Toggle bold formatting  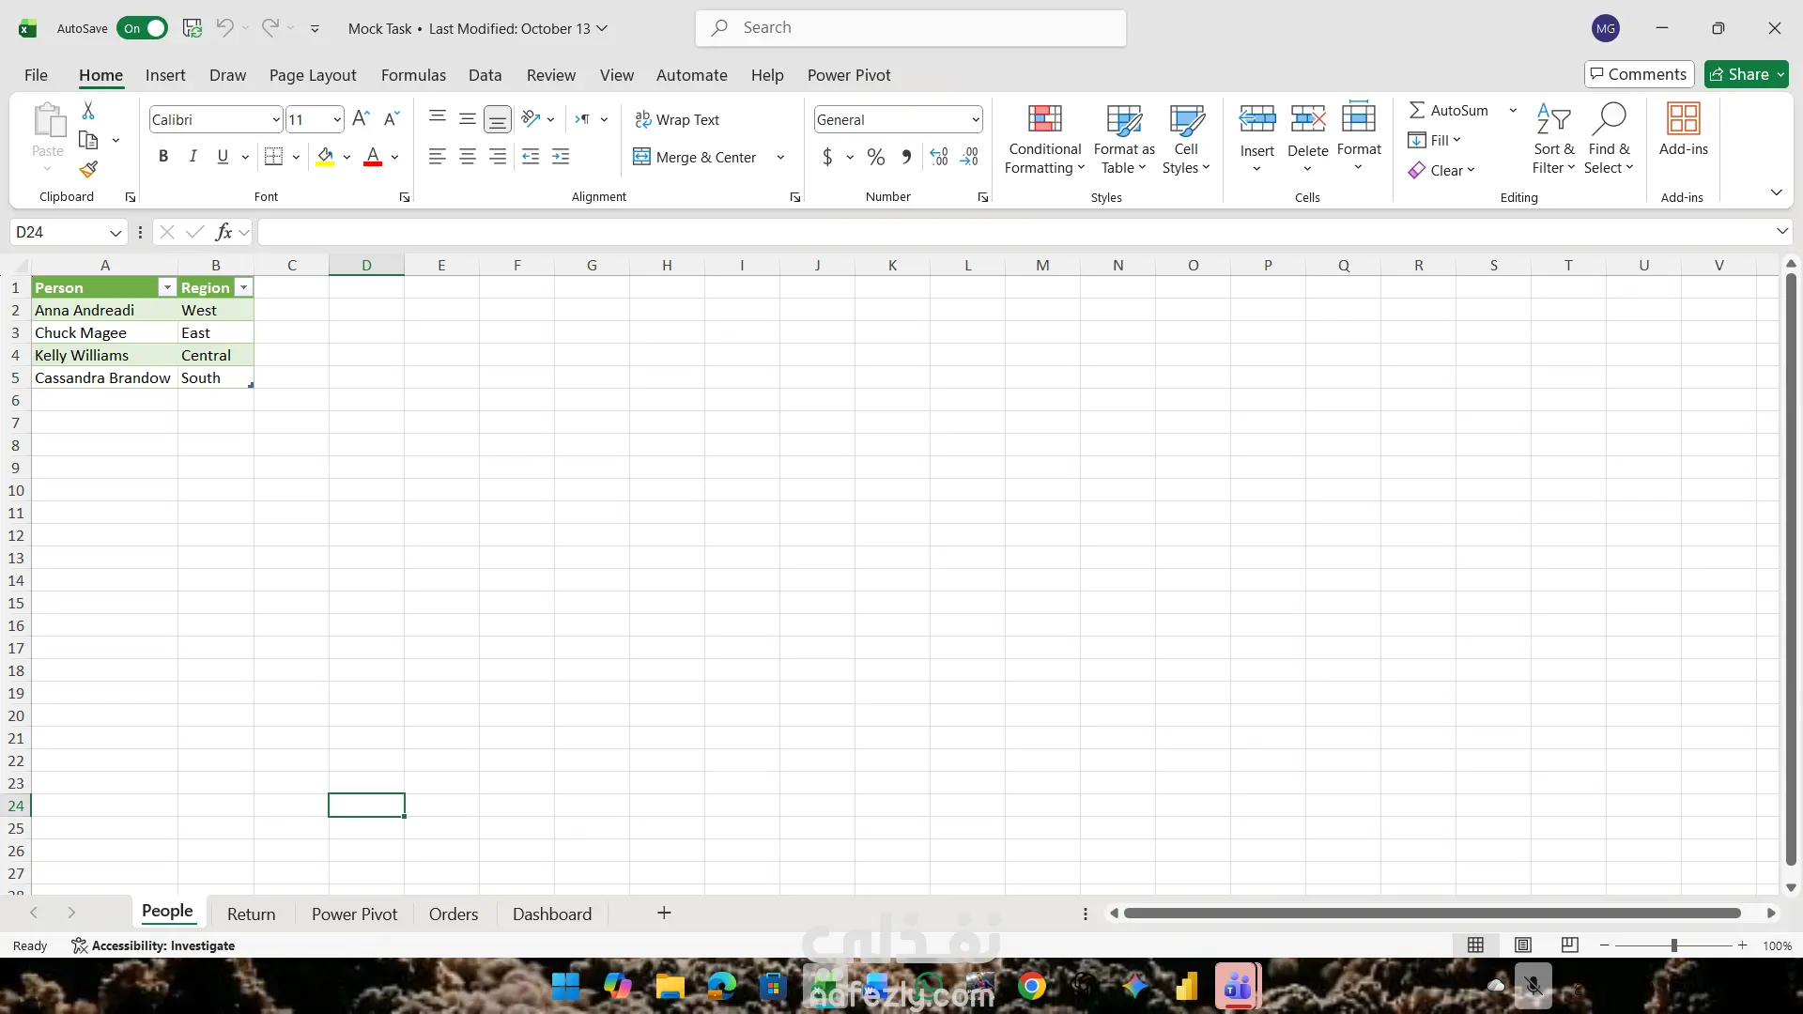pyautogui.click(x=163, y=157)
